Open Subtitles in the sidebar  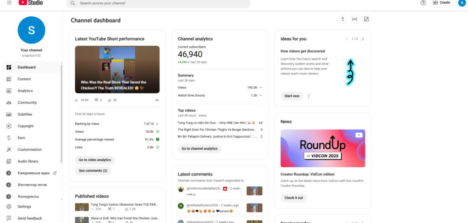(31, 114)
